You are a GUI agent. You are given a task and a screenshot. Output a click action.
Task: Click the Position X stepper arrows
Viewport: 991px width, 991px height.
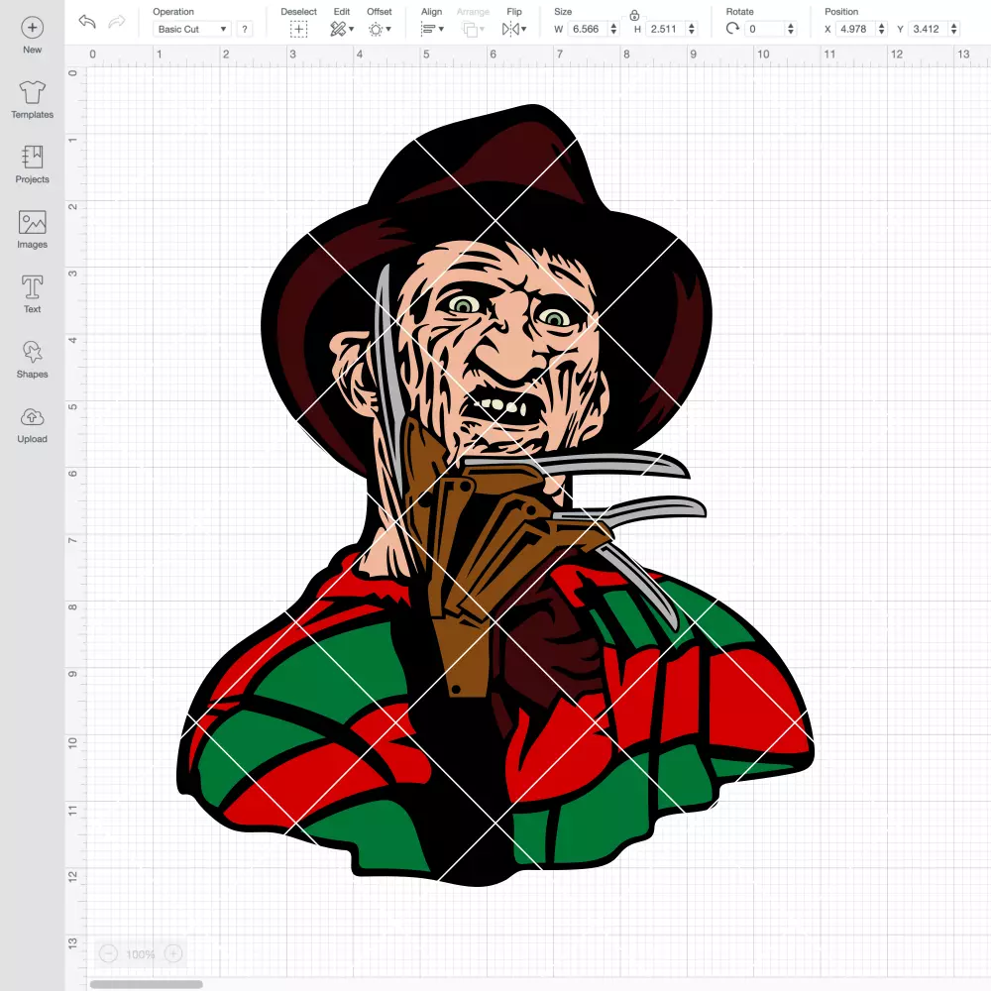pyautogui.click(x=882, y=29)
